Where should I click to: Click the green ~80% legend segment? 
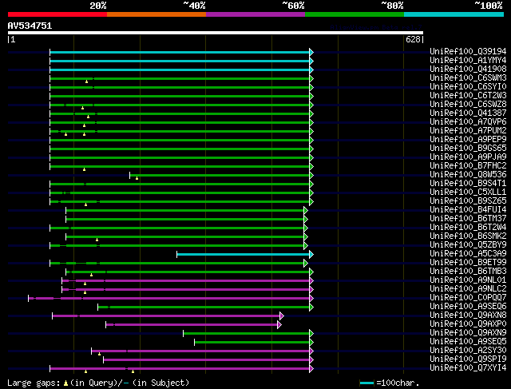pyautogui.click(x=355, y=14)
